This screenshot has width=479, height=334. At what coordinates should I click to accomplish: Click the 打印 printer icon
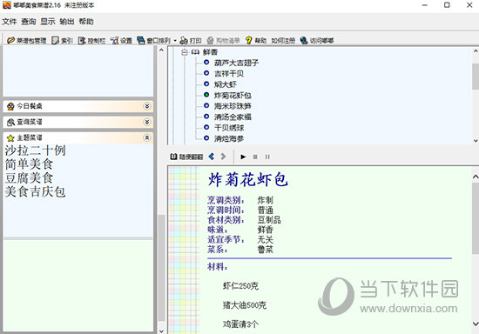tap(184, 40)
